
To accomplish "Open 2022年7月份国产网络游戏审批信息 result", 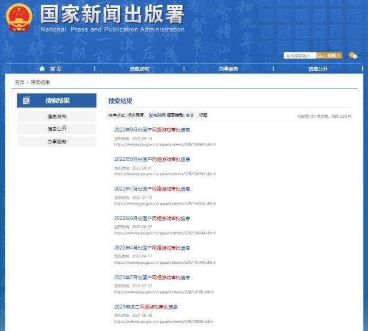I will [152, 189].
